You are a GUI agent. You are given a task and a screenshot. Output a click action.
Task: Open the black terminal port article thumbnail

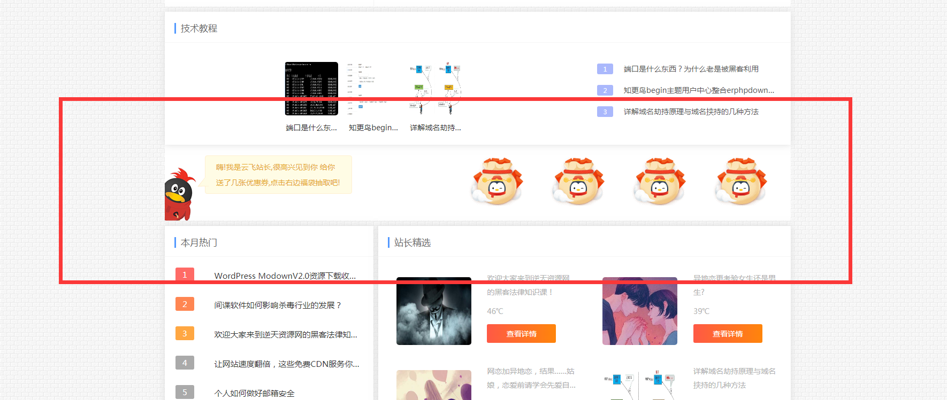coord(311,89)
